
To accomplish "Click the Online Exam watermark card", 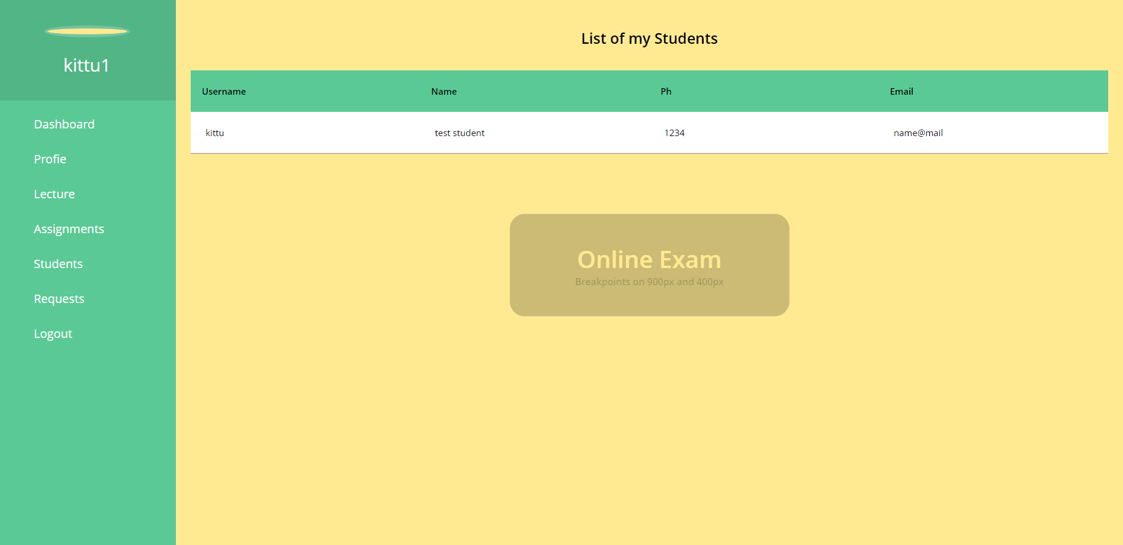I will click(649, 265).
